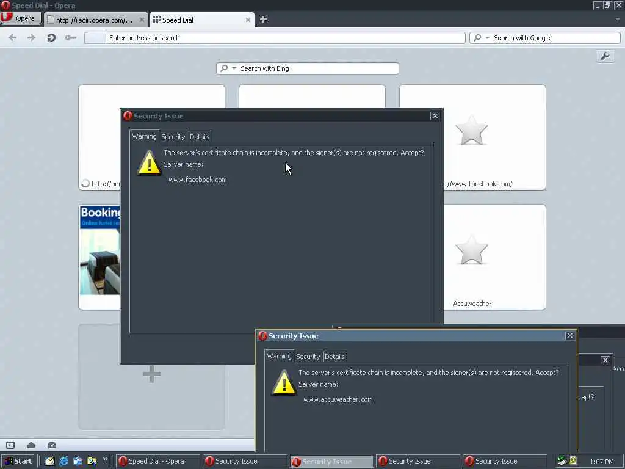625x469 pixels.
Task: Go forward with the forward arrow
Action: coord(31,37)
